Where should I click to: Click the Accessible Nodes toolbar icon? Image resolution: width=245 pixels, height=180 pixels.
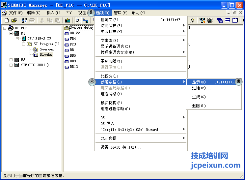24,20
